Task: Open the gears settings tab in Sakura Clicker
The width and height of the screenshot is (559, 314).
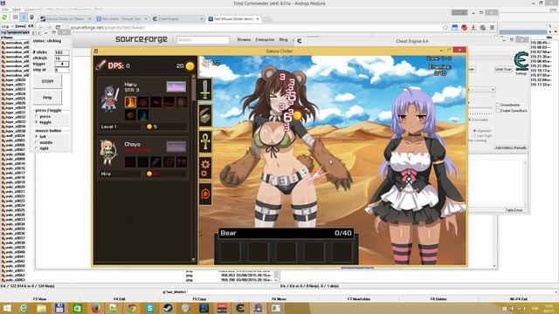Action: pyautogui.click(x=205, y=167)
